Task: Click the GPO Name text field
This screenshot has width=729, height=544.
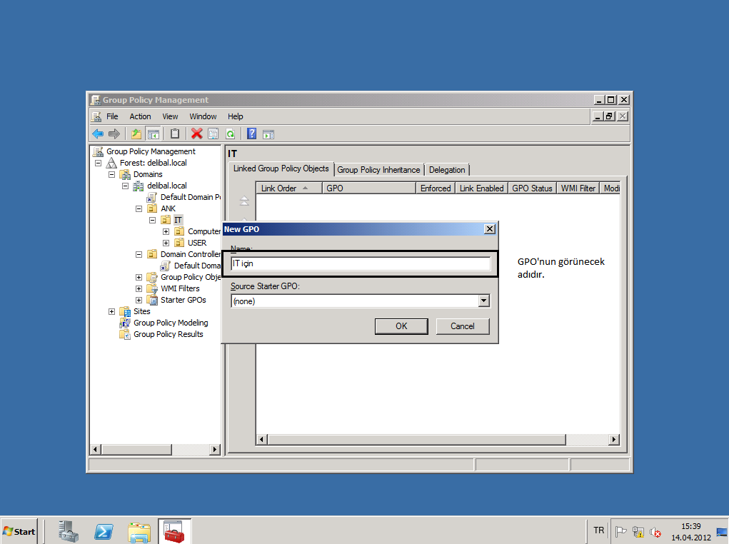Action: click(x=361, y=263)
